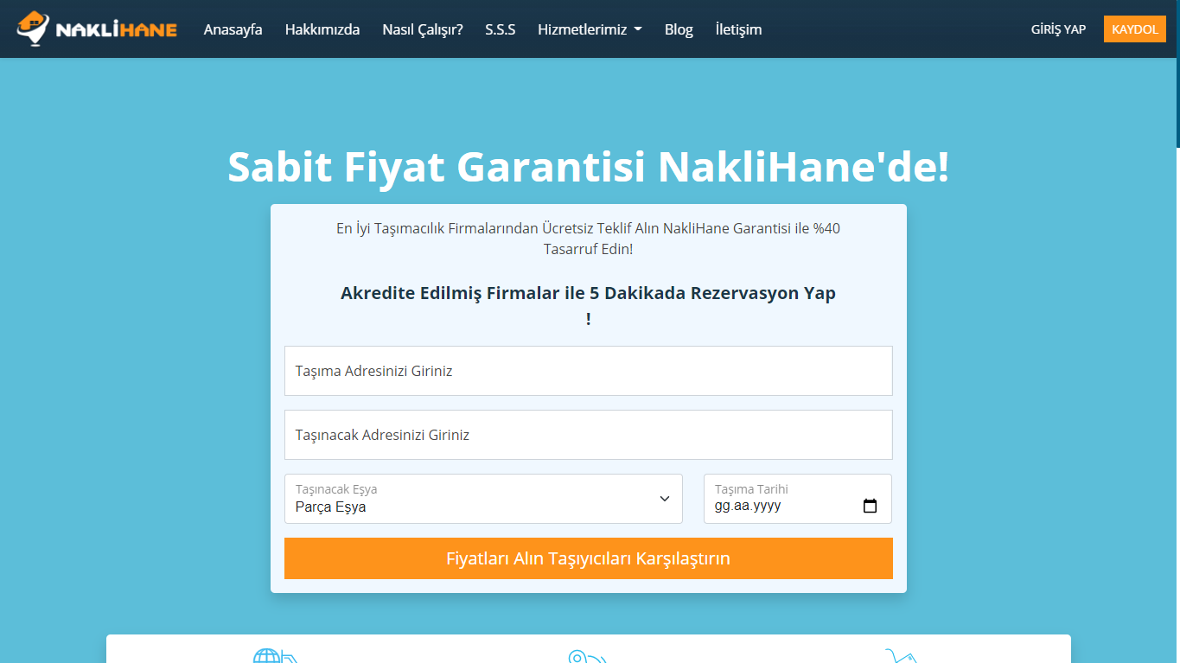Focus the Taşıma Adresinizi Giriniz field
Viewport: 1180px width, 663px height.
click(x=588, y=371)
